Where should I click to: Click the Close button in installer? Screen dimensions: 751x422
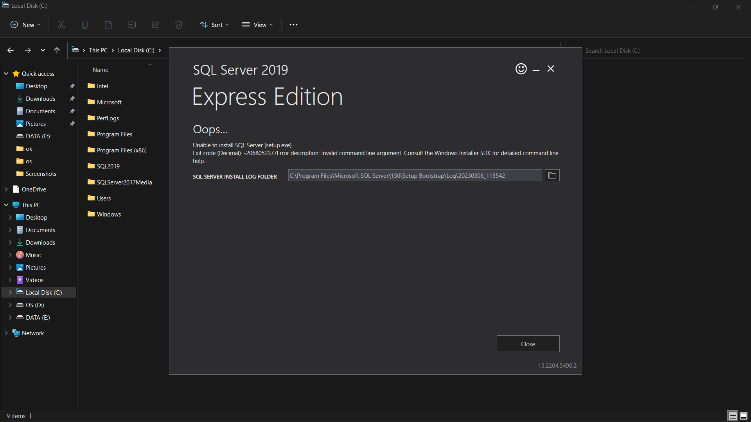coord(528,344)
